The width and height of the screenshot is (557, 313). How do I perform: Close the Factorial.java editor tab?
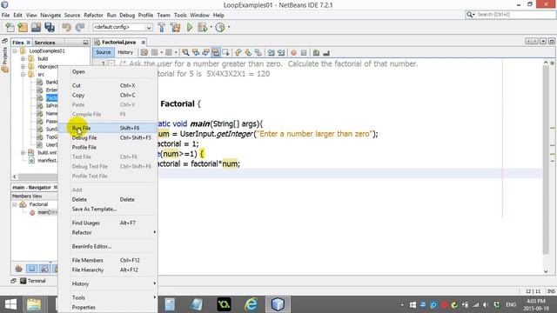tap(143, 43)
